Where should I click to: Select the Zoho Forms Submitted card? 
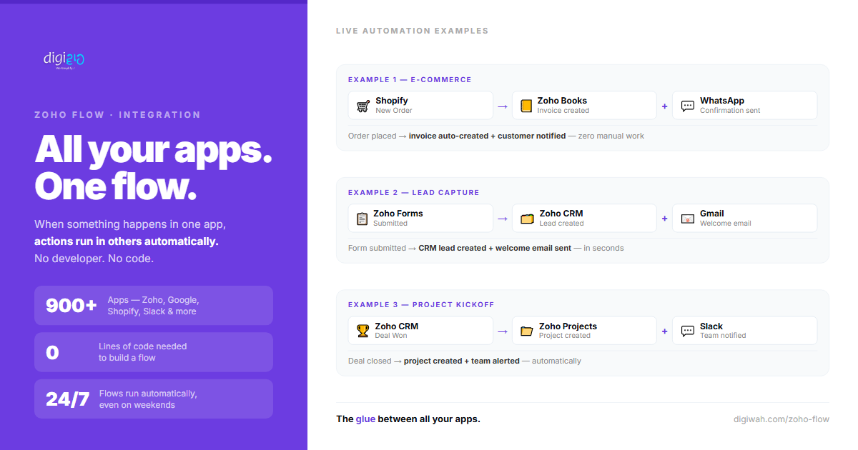click(x=420, y=218)
